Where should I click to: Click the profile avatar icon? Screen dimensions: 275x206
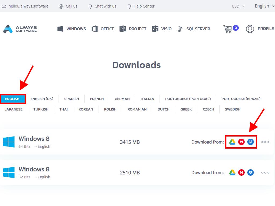pyautogui.click(x=250, y=29)
